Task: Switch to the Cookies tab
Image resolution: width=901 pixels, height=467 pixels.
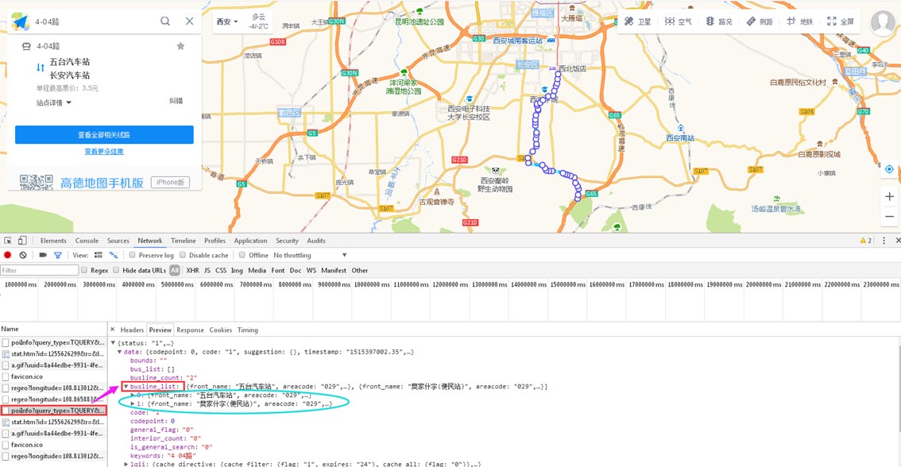Action: pos(221,330)
